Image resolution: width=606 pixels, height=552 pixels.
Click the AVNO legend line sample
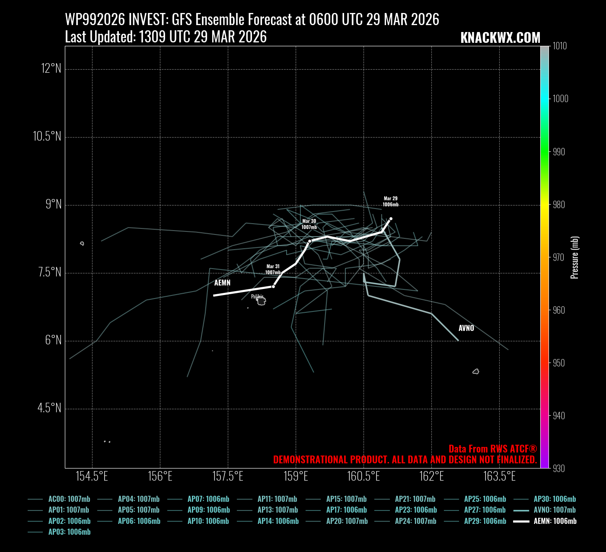[x=521, y=510]
